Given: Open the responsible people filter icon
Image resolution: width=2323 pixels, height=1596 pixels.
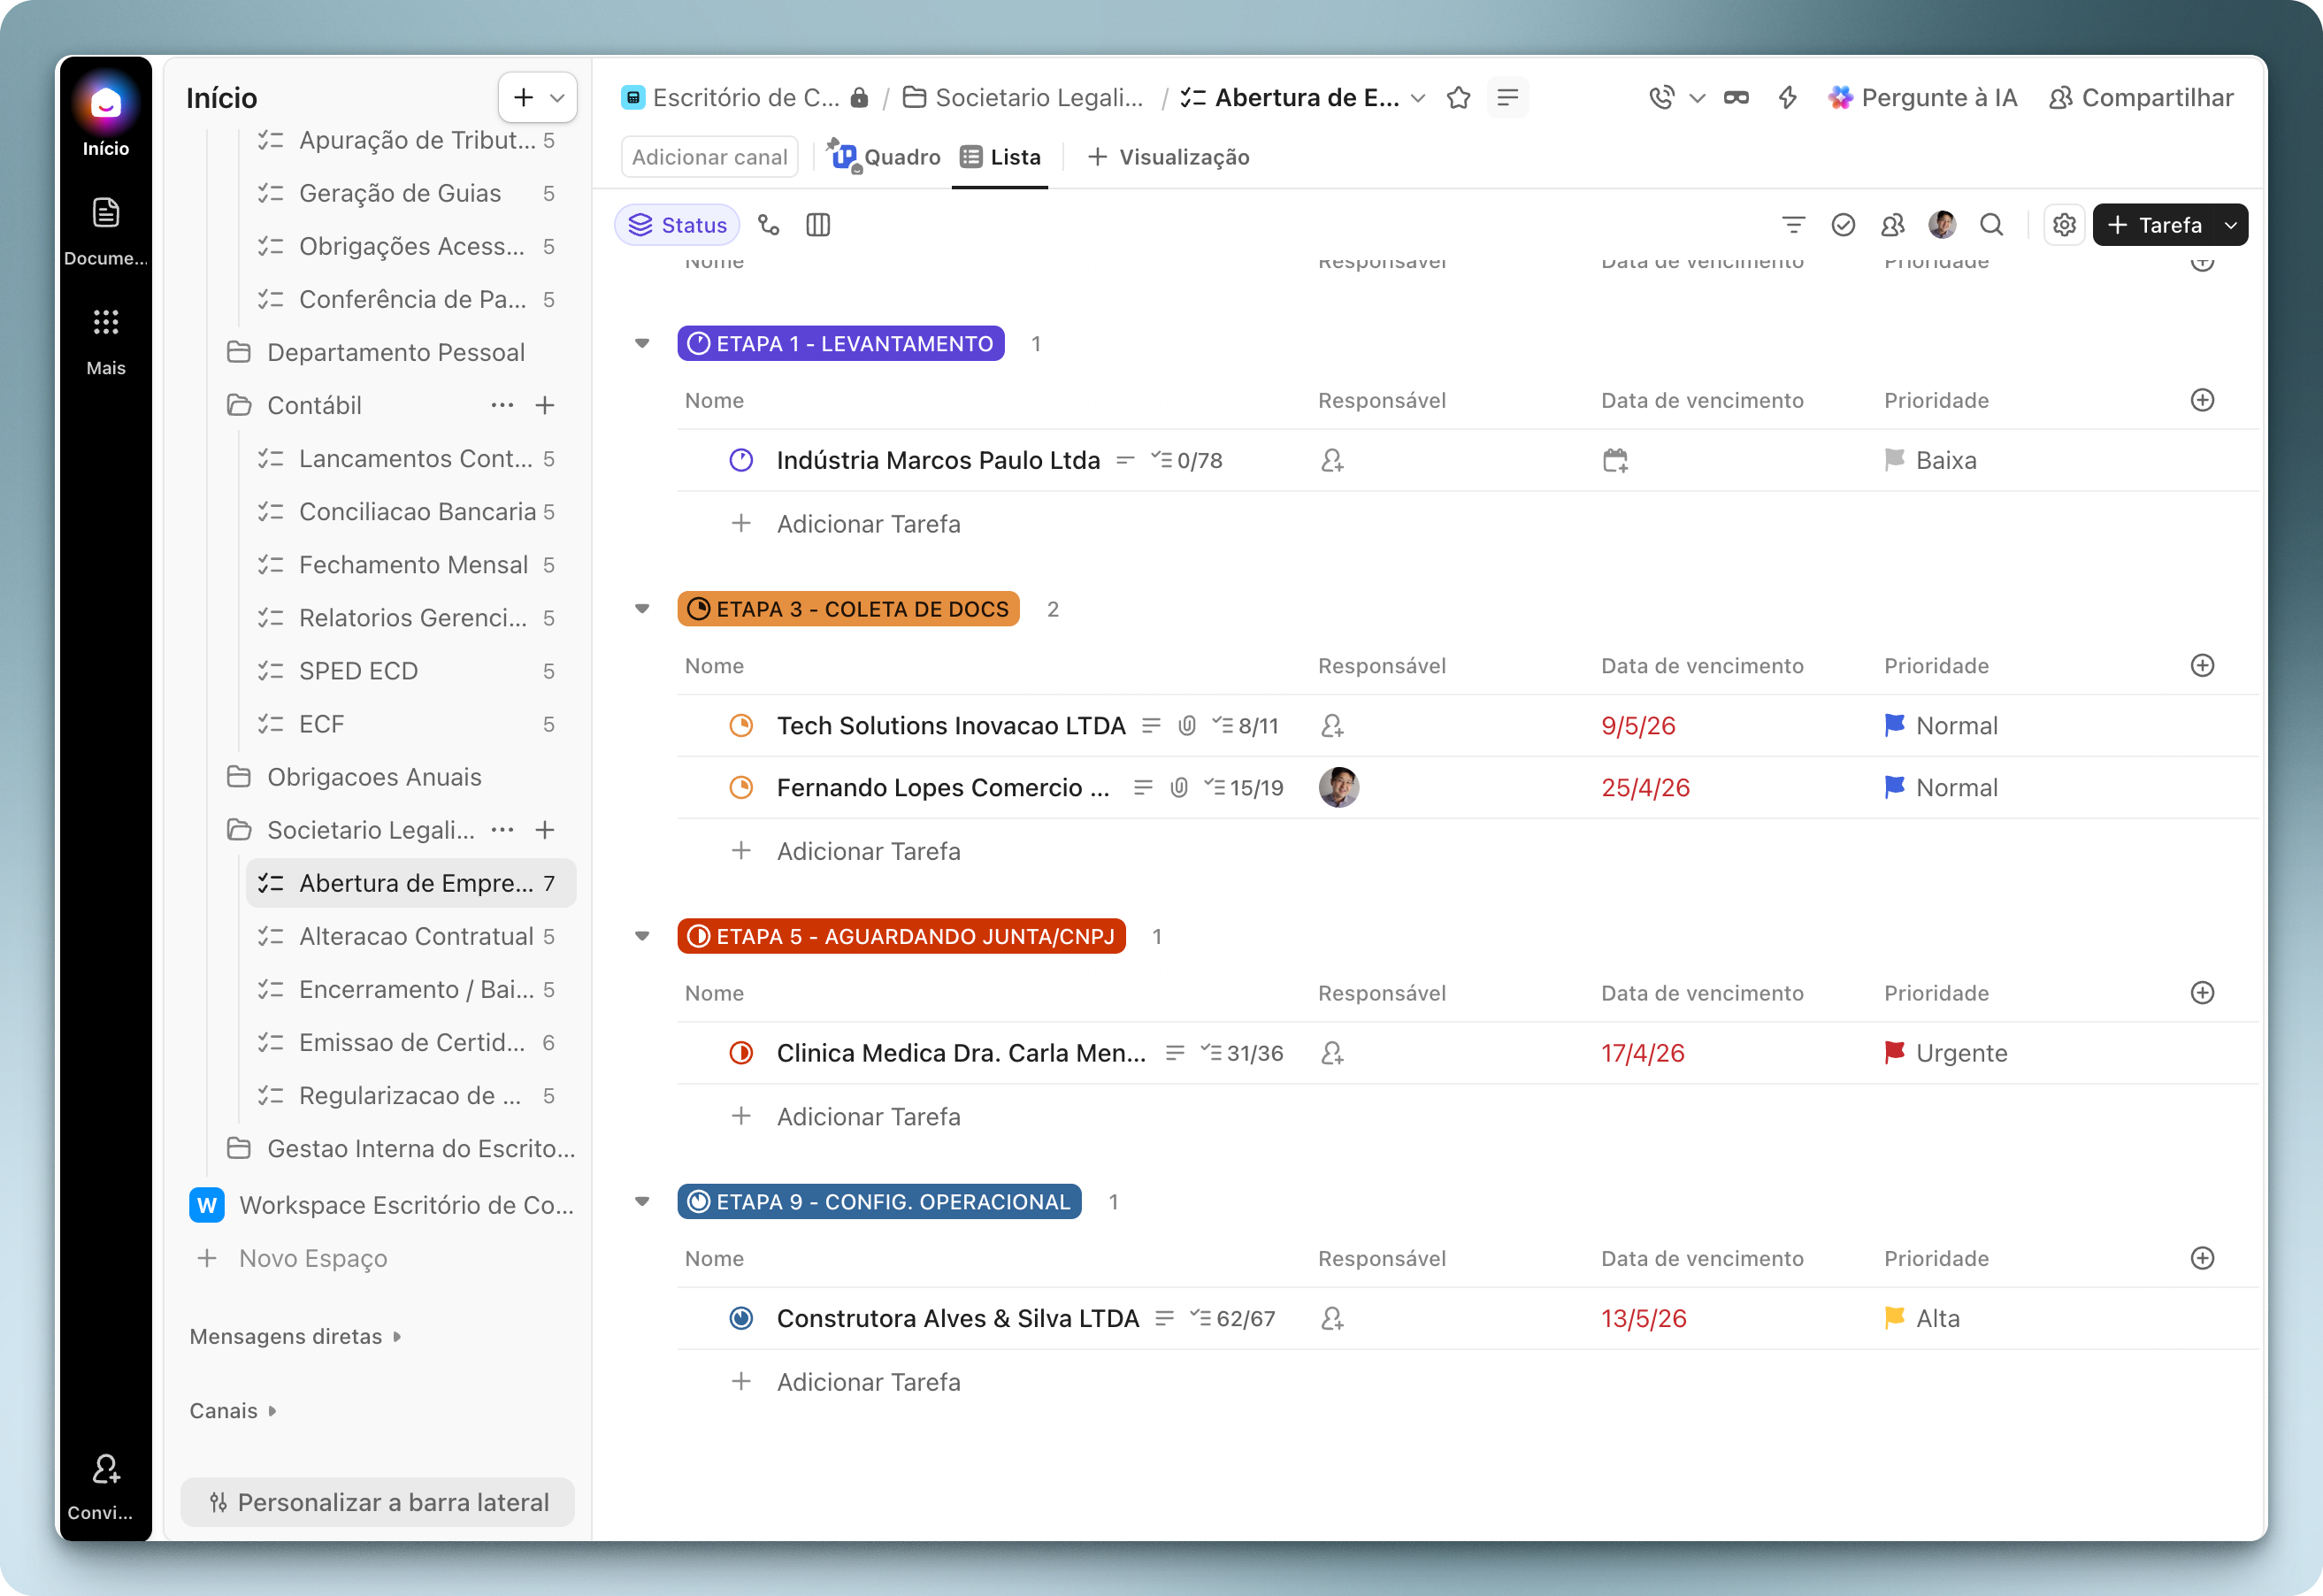Looking at the screenshot, I should (x=1892, y=225).
